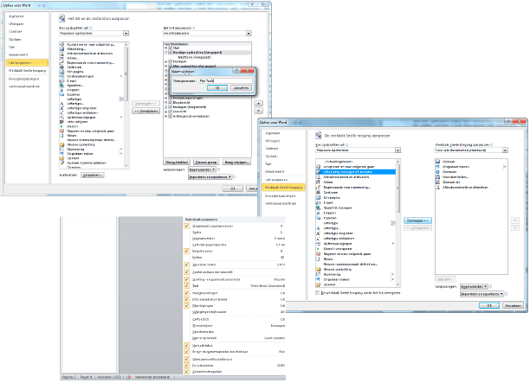
Task: Collapse the Handige opdrachten (Aangepast) tree node
Action: coord(166,53)
